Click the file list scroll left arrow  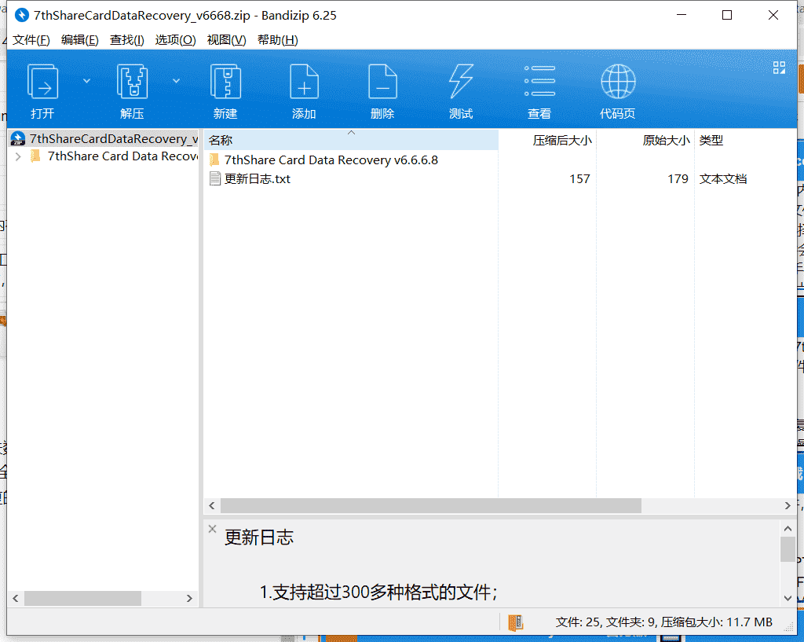212,505
